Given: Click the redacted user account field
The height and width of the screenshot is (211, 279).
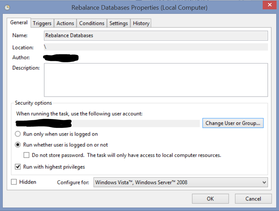Looking at the screenshot, I should click(x=108, y=123).
